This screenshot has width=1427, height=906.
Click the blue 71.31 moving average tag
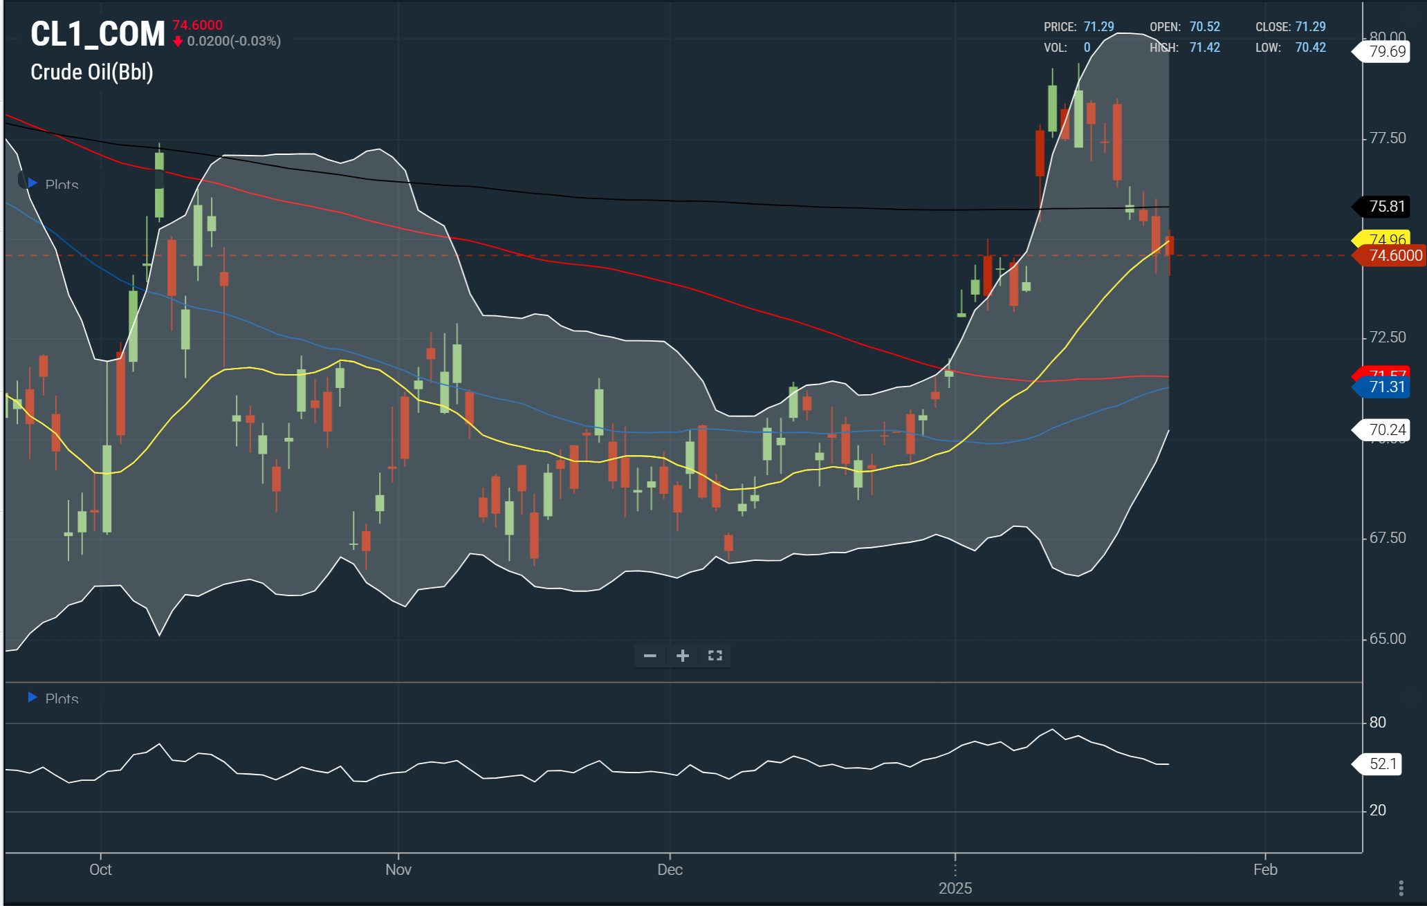(1386, 388)
